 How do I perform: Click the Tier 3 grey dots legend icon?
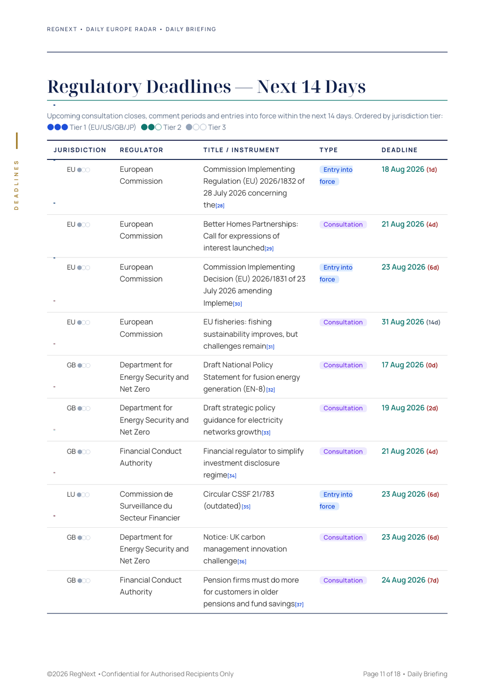click(196, 127)
